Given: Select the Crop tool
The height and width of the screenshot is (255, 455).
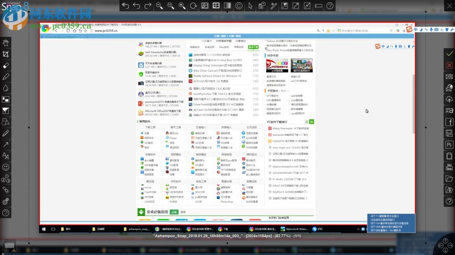Looking at the screenshot, I should click(5, 54).
